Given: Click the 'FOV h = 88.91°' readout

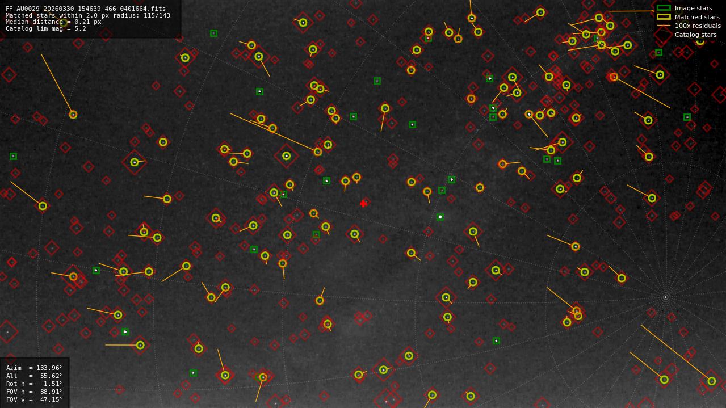Looking at the screenshot, I should pyautogui.click(x=34, y=392).
